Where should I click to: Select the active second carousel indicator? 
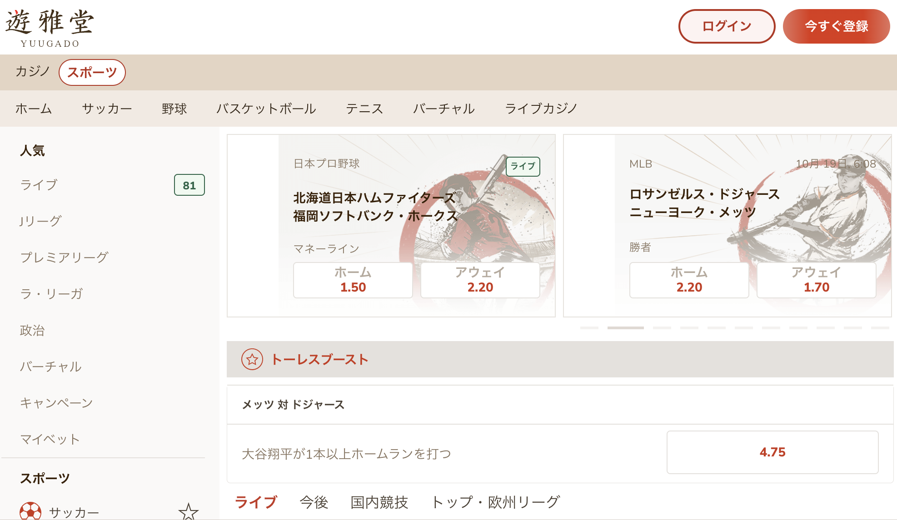[x=626, y=327]
